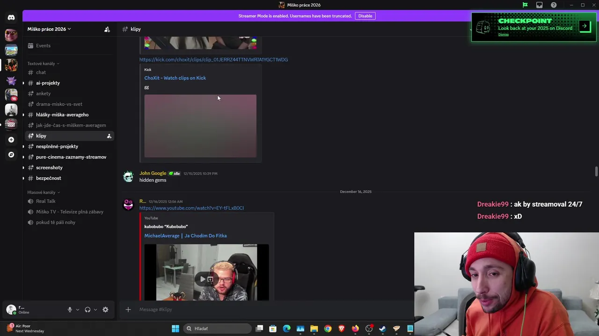The image size is (599, 336).
Task: Switch to the ankety channel
Action: tap(69, 93)
